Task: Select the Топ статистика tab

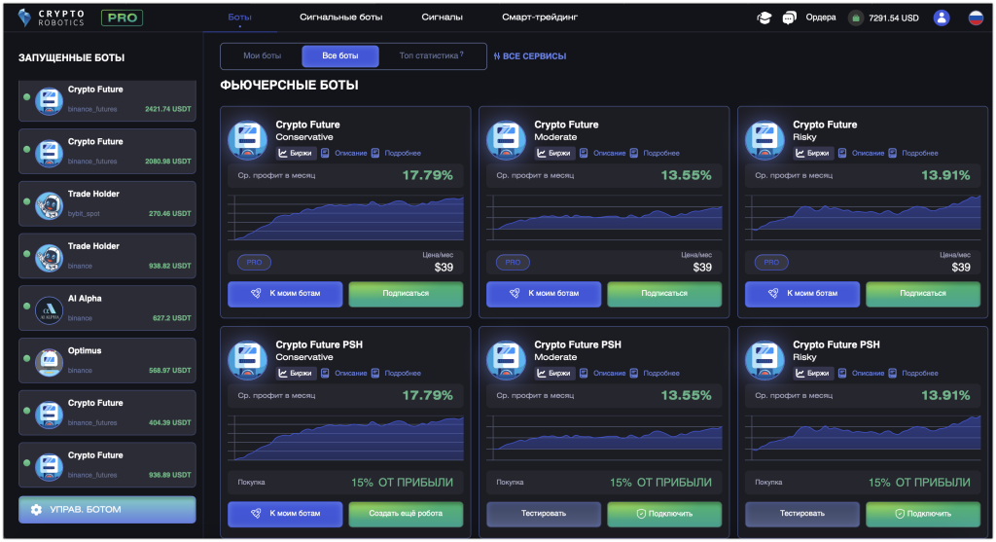Action: 431,55
